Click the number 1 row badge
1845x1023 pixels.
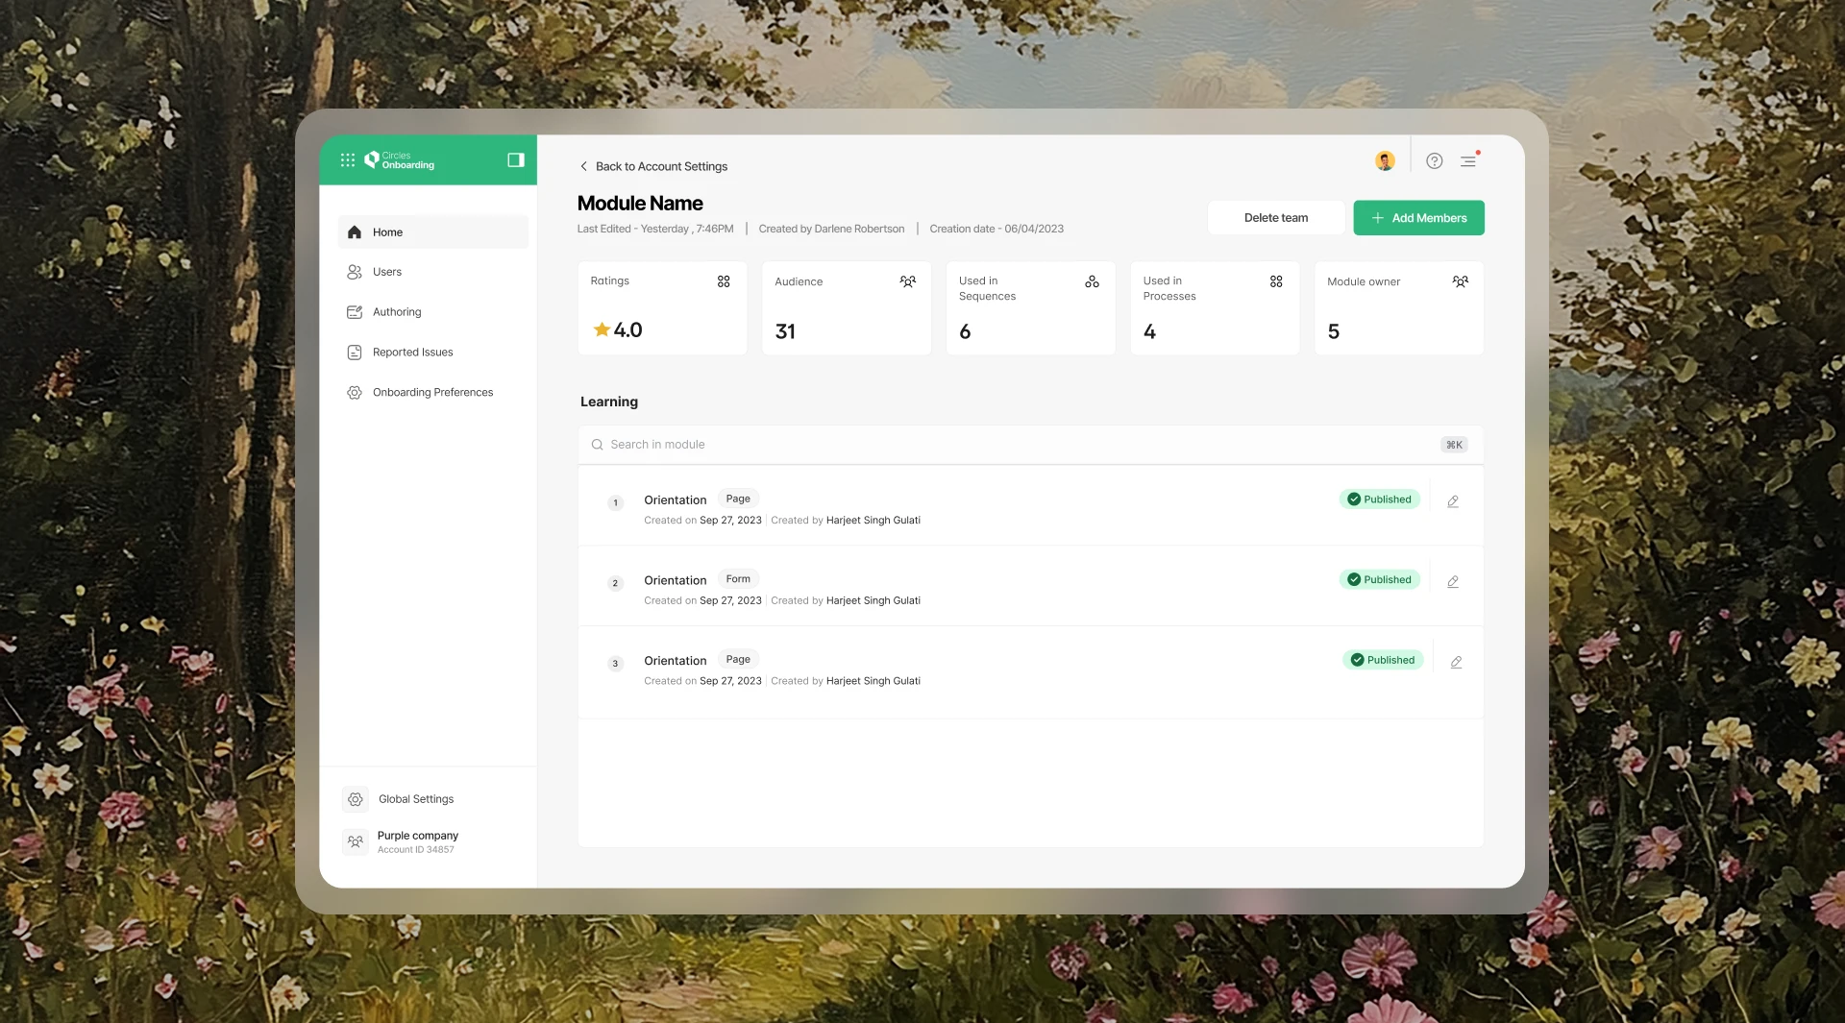pos(616,503)
